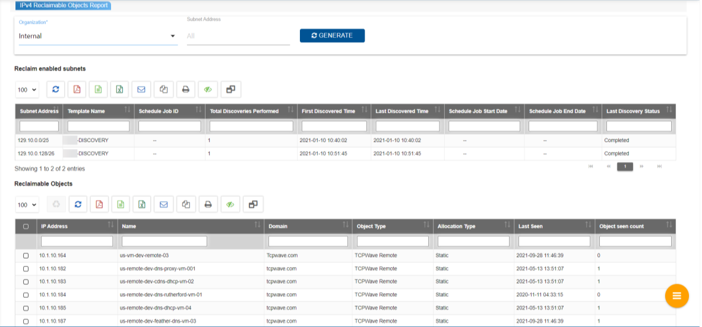Check the row for 10.1.10.182
Image resolution: width=702 pixels, height=327 pixels.
pos(26,269)
